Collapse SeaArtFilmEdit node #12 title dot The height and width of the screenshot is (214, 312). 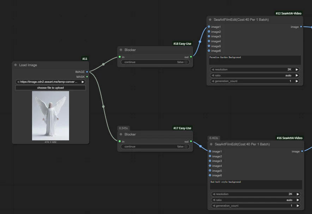tap(210, 20)
